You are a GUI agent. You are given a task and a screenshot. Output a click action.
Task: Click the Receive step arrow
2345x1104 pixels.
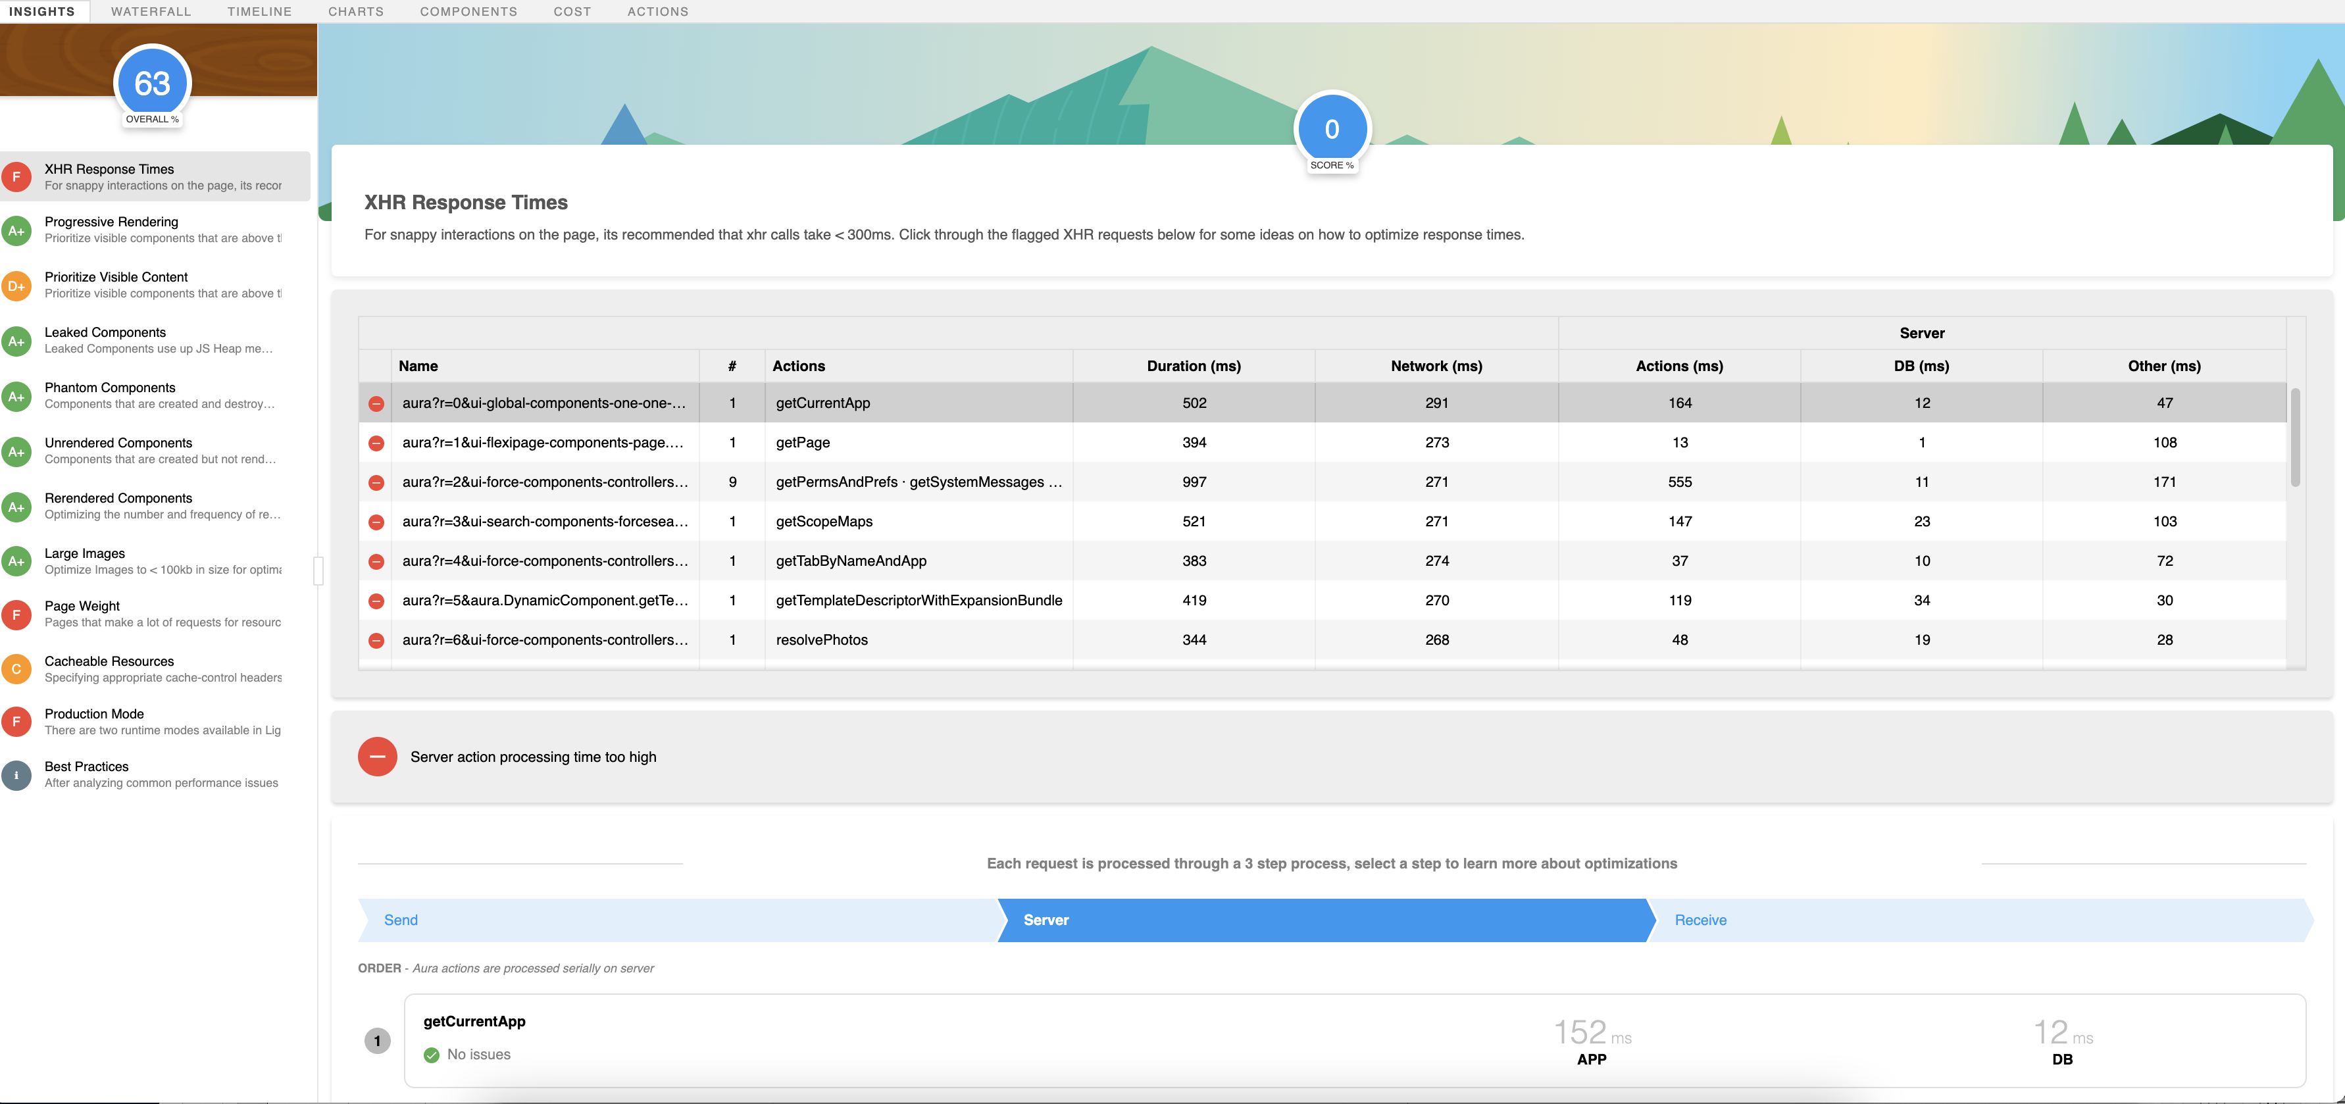coord(1700,920)
